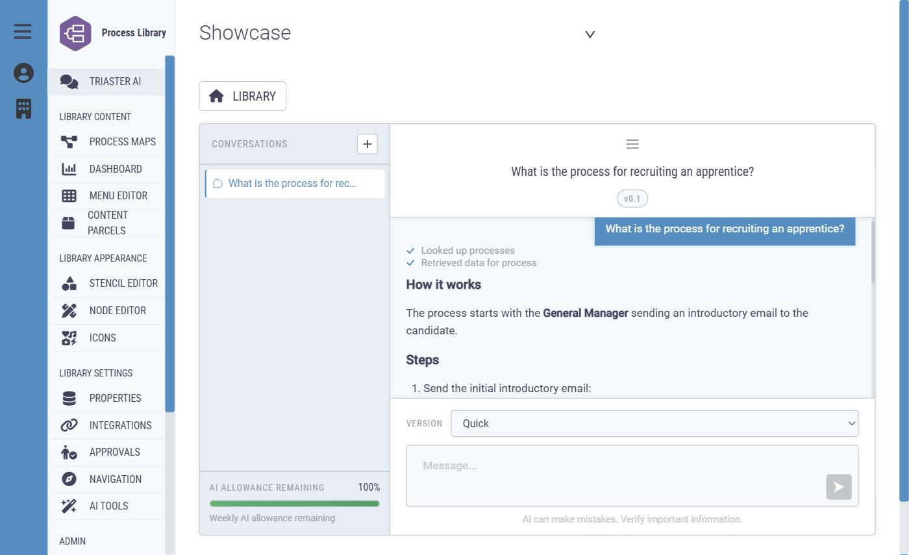Click the sidebar vertical scrollbar
The width and height of the screenshot is (909, 555).
170,234
